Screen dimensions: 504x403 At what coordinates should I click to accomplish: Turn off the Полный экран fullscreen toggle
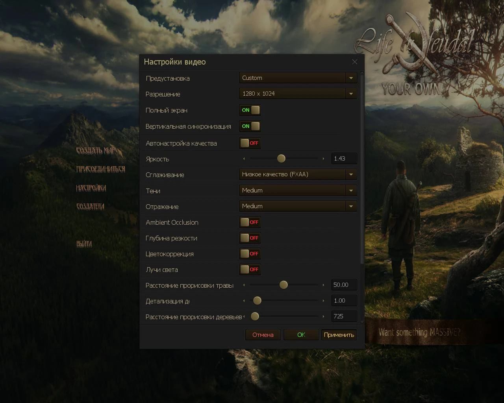point(250,110)
